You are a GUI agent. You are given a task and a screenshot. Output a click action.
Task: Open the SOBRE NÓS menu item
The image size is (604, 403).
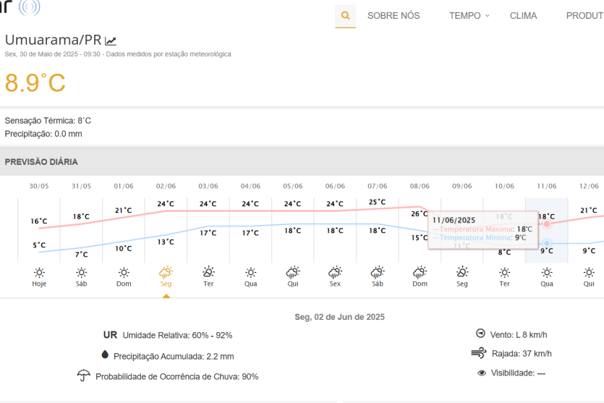click(x=394, y=16)
